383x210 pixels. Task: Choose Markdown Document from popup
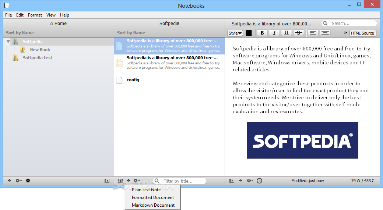tap(153, 205)
